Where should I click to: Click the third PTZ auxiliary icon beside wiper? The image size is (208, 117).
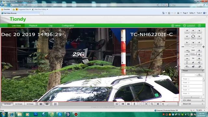pyautogui.click(x=199, y=62)
